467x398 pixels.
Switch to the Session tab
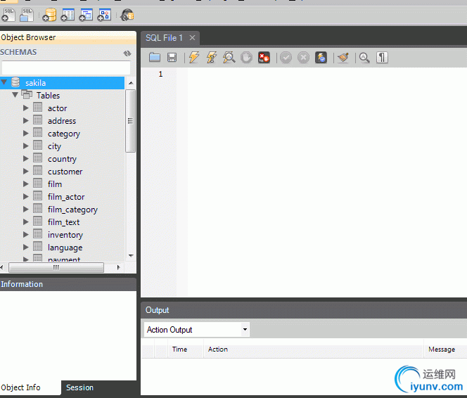click(79, 387)
